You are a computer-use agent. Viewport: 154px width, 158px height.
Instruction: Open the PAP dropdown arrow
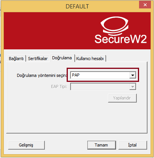pos(133,75)
